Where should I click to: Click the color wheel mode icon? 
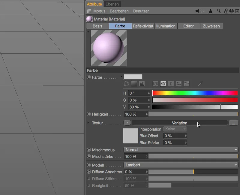click(x=127, y=84)
